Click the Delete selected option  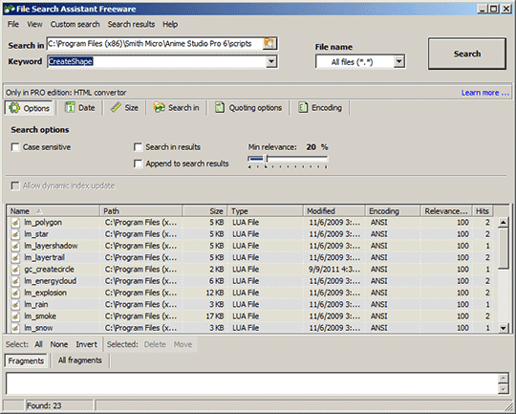(x=155, y=344)
